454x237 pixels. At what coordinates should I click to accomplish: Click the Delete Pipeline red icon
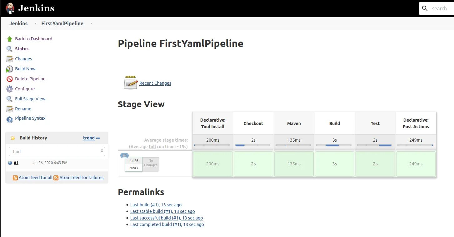[x=10, y=79]
